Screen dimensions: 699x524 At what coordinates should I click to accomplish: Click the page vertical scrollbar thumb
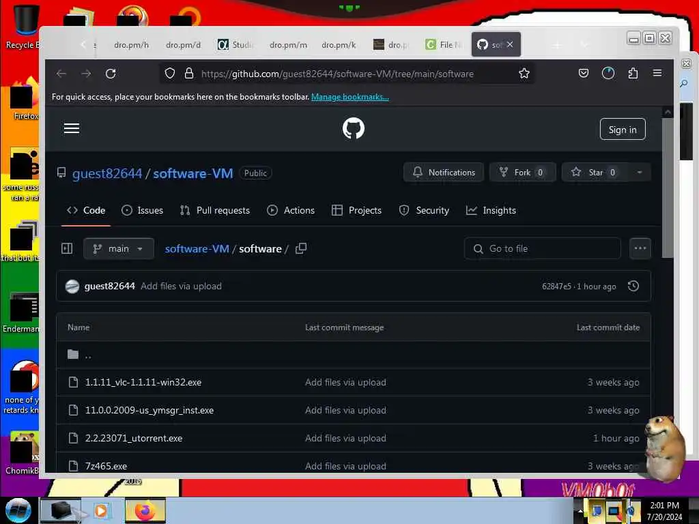(x=668, y=187)
